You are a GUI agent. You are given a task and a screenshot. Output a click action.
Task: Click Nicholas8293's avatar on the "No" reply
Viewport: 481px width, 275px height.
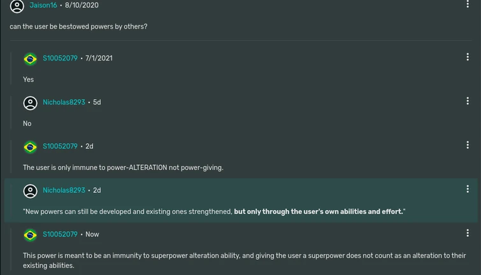(x=30, y=102)
